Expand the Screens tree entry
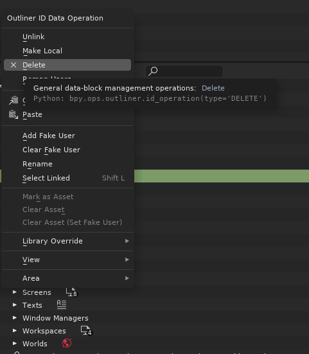Viewport: 309px width, 354px height. click(15, 292)
